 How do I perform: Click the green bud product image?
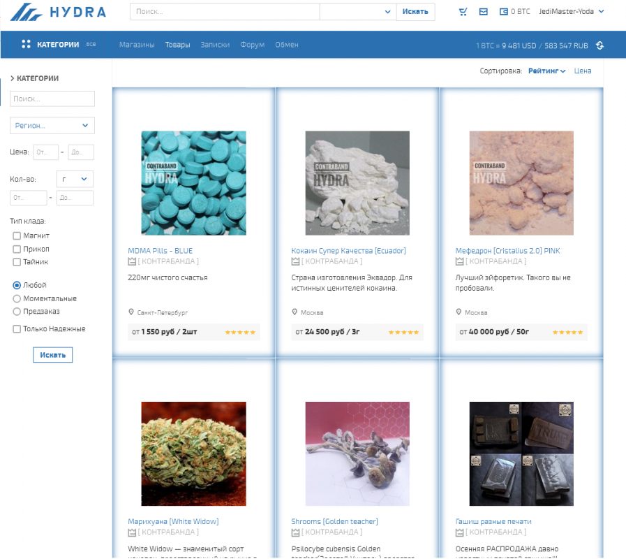point(193,453)
